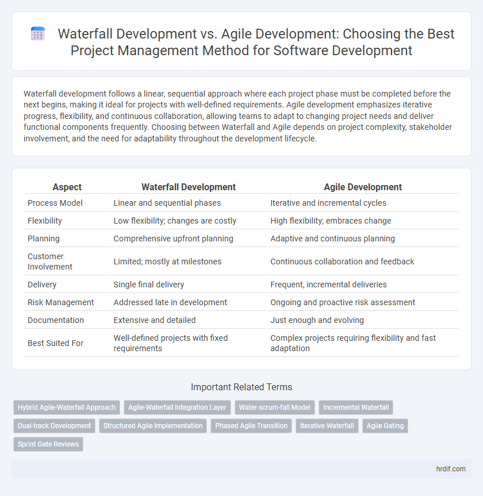Click the calendar icon beside the title
483x496 pixels.
38,34
